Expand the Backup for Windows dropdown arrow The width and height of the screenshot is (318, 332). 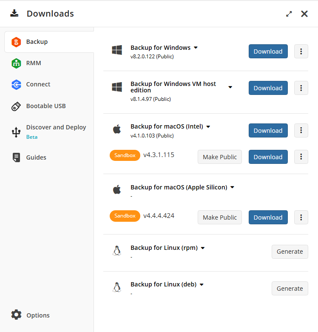click(196, 48)
